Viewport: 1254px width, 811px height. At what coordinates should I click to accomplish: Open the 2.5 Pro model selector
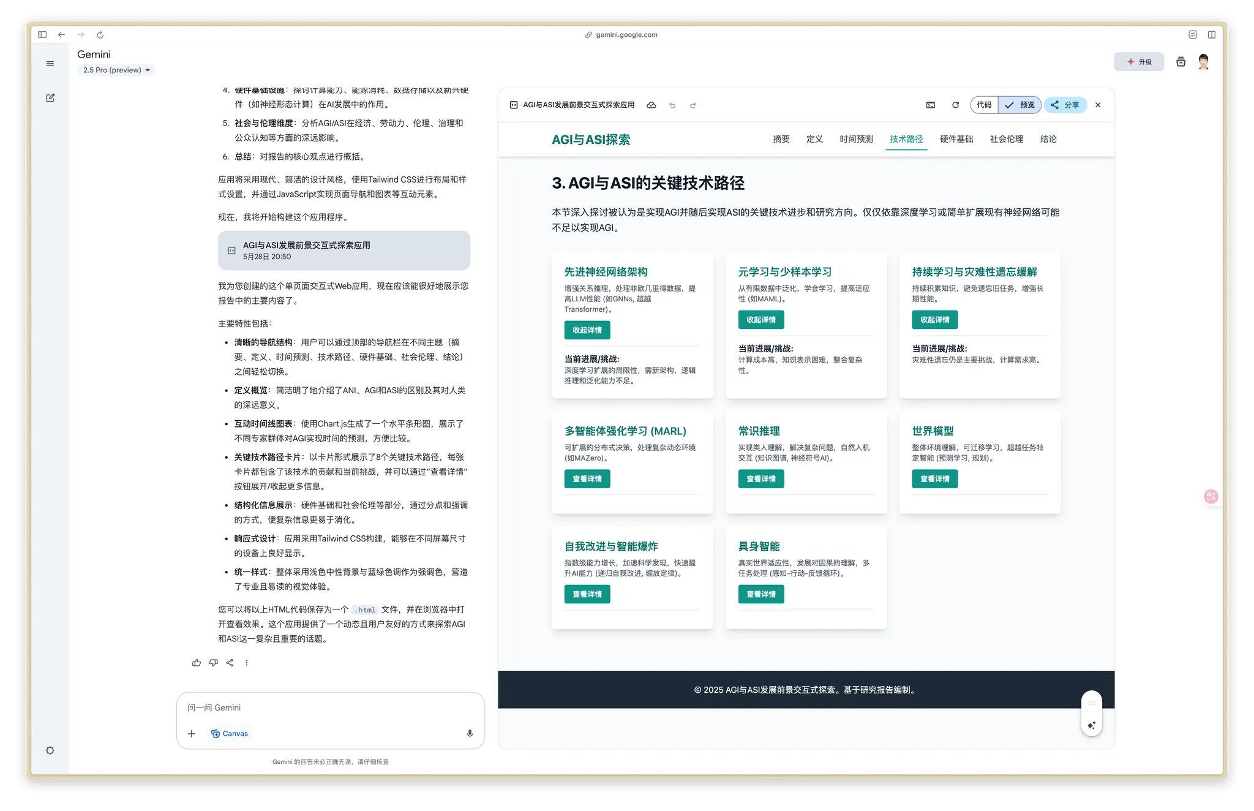116,70
